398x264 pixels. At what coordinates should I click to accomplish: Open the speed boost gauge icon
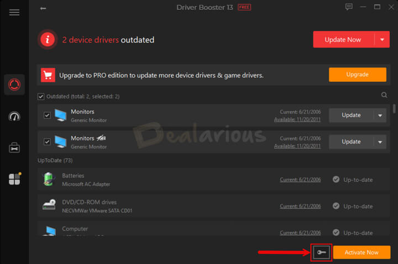click(14, 117)
